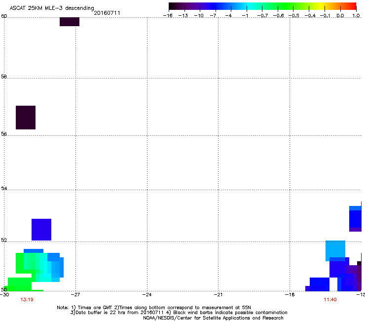
Task: Click the '-10' color scale label
Action: coord(199,16)
